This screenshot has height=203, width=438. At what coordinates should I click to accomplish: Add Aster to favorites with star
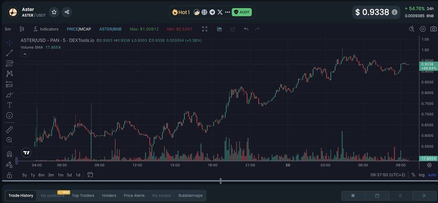(54, 12)
